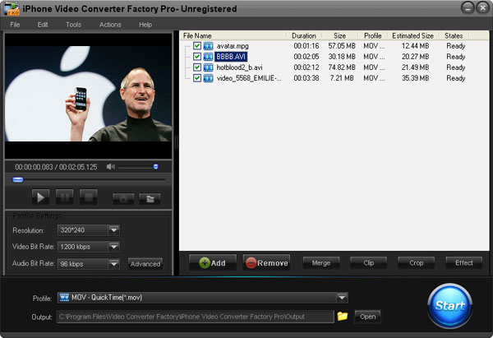493x338 pixels.
Task: Click the Effect button
Action: click(x=464, y=263)
